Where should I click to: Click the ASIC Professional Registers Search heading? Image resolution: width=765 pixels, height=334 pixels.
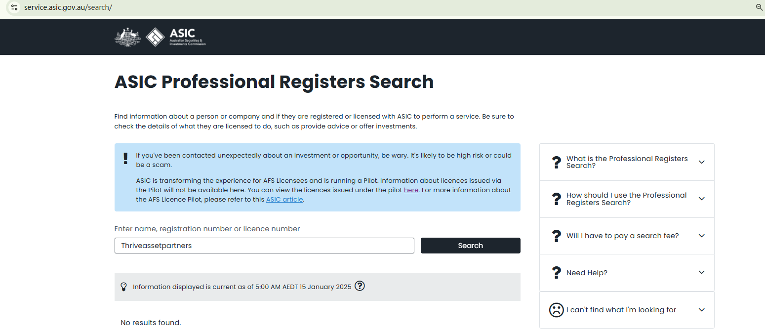point(274,82)
